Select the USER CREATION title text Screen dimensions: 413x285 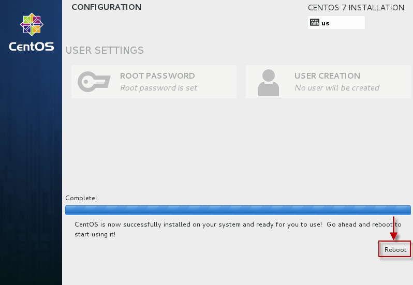(327, 76)
